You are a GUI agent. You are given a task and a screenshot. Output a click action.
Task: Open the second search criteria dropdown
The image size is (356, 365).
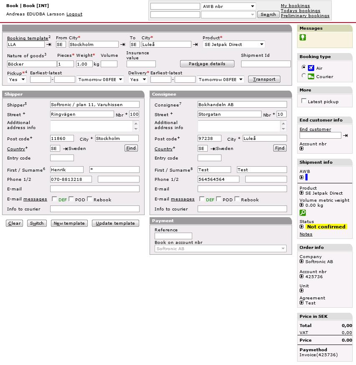[228, 15]
